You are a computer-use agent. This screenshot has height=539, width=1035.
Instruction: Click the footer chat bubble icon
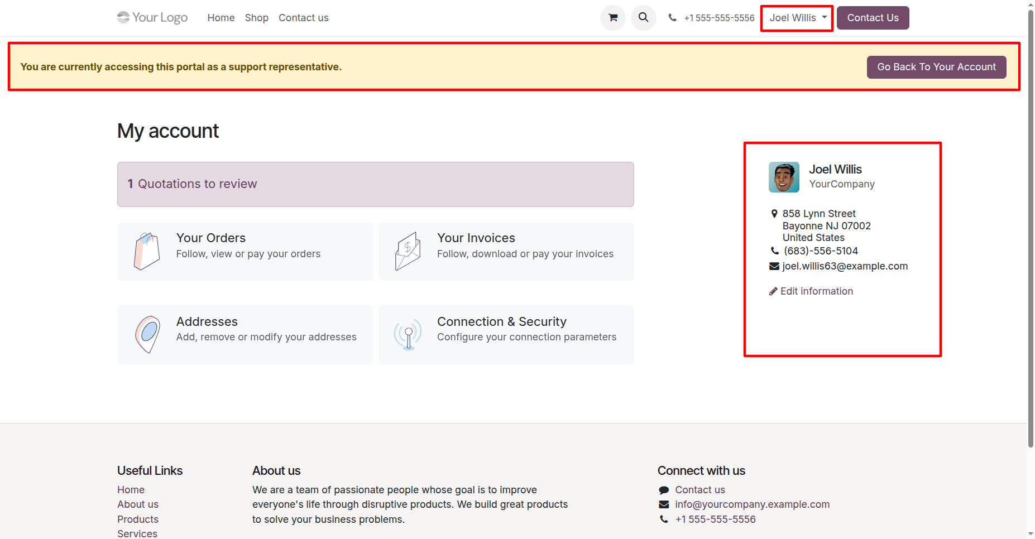pos(664,490)
